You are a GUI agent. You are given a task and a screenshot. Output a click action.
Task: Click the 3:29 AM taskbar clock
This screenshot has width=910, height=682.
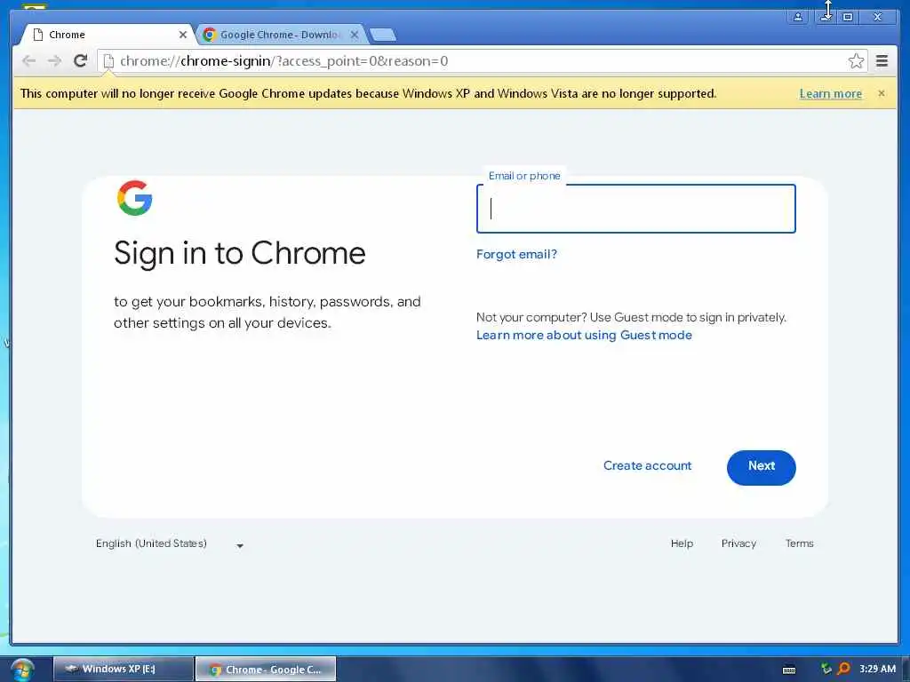[x=877, y=669]
